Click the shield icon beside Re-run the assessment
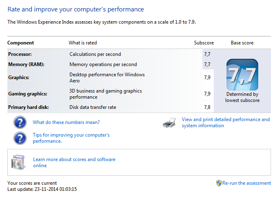This screenshot has height=199, width=273. (x=219, y=183)
